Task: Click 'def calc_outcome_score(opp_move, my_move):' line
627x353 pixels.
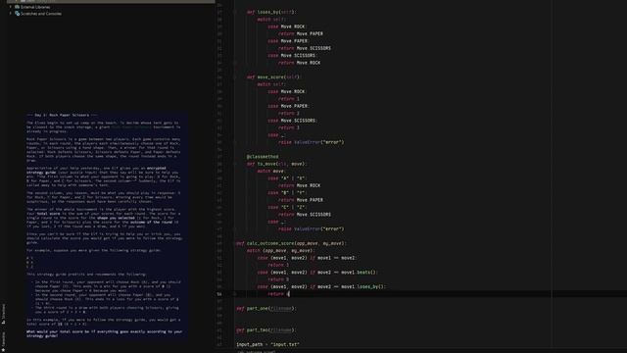Action: click(292, 243)
